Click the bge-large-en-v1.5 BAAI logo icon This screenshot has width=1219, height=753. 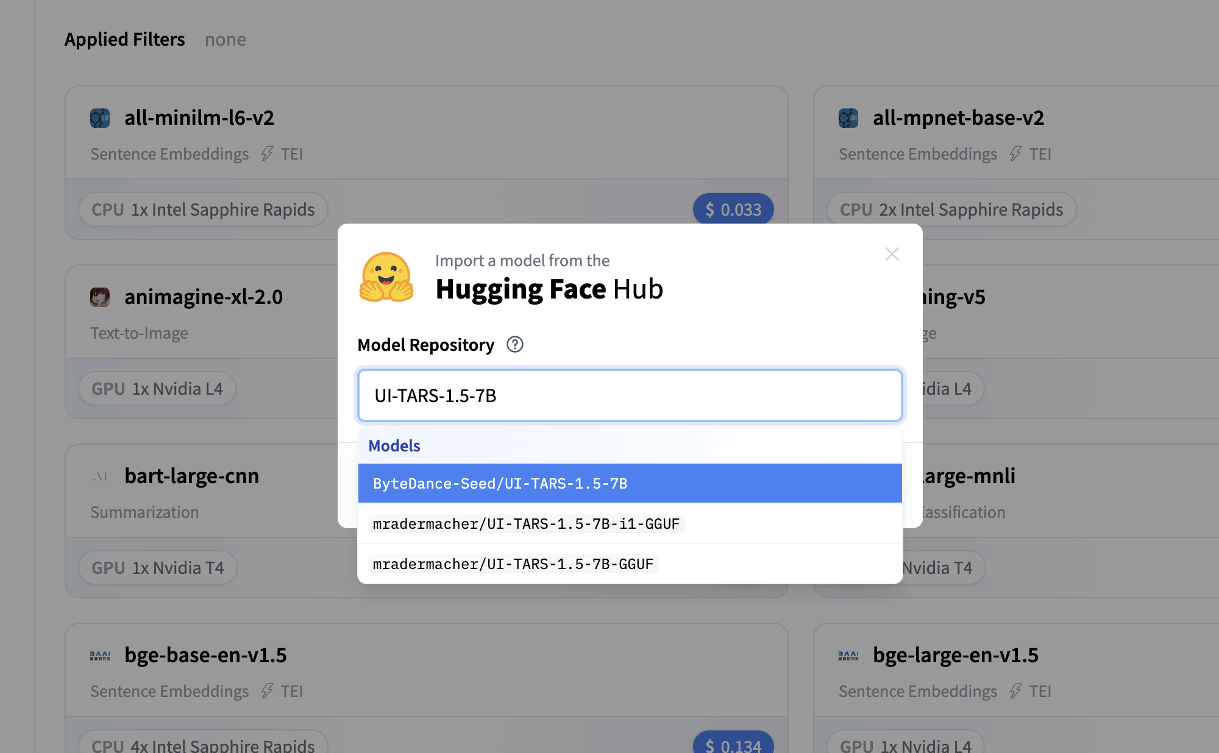[x=848, y=656]
